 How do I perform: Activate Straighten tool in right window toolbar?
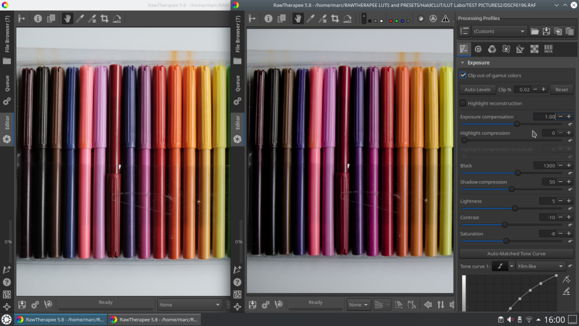click(348, 19)
